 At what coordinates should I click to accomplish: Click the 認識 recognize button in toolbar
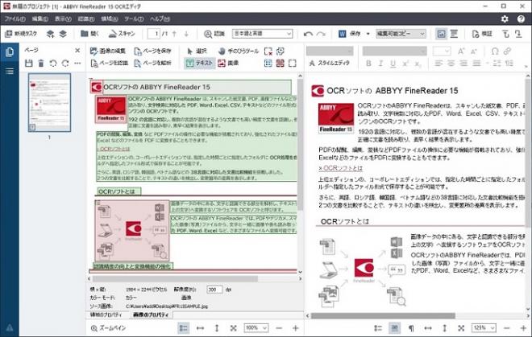(x=214, y=34)
